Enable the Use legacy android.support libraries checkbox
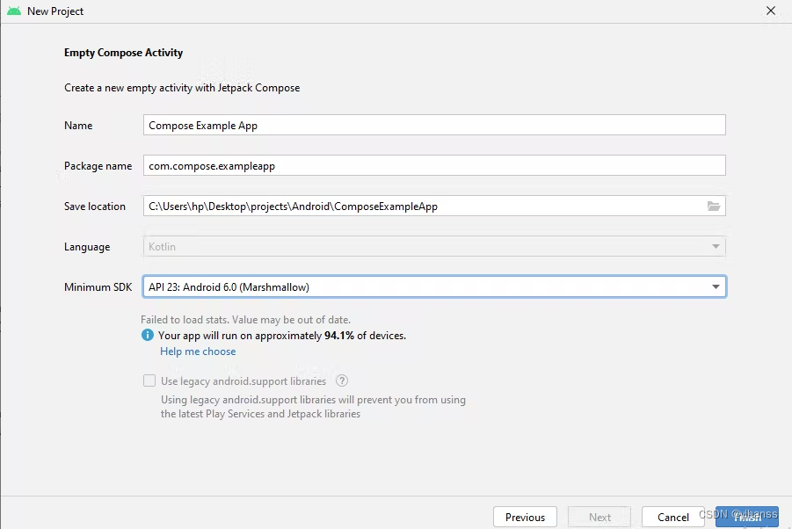This screenshot has height=529, width=792. (x=149, y=380)
